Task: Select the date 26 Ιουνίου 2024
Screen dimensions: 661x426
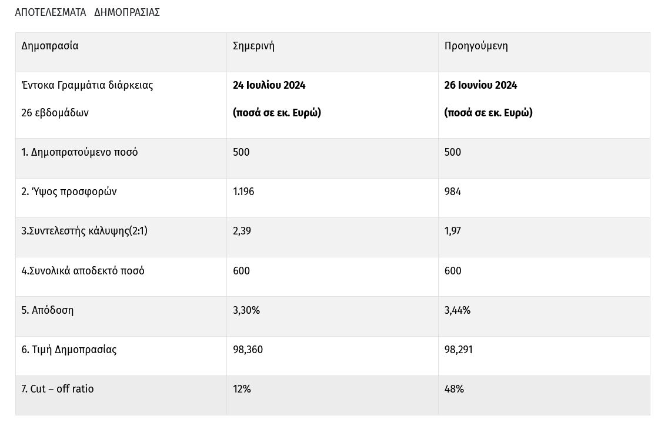Action: [x=480, y=85]
